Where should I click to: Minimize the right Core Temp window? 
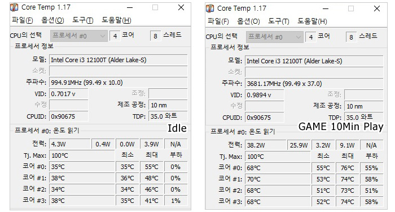pyautogui.click(x=326, y=8)
